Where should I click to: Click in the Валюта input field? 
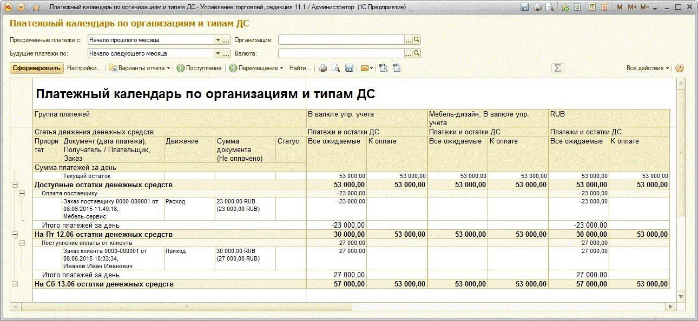point(341,53)
